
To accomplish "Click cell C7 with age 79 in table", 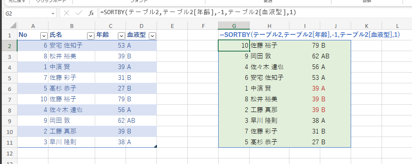I will [x=110, y=99].
